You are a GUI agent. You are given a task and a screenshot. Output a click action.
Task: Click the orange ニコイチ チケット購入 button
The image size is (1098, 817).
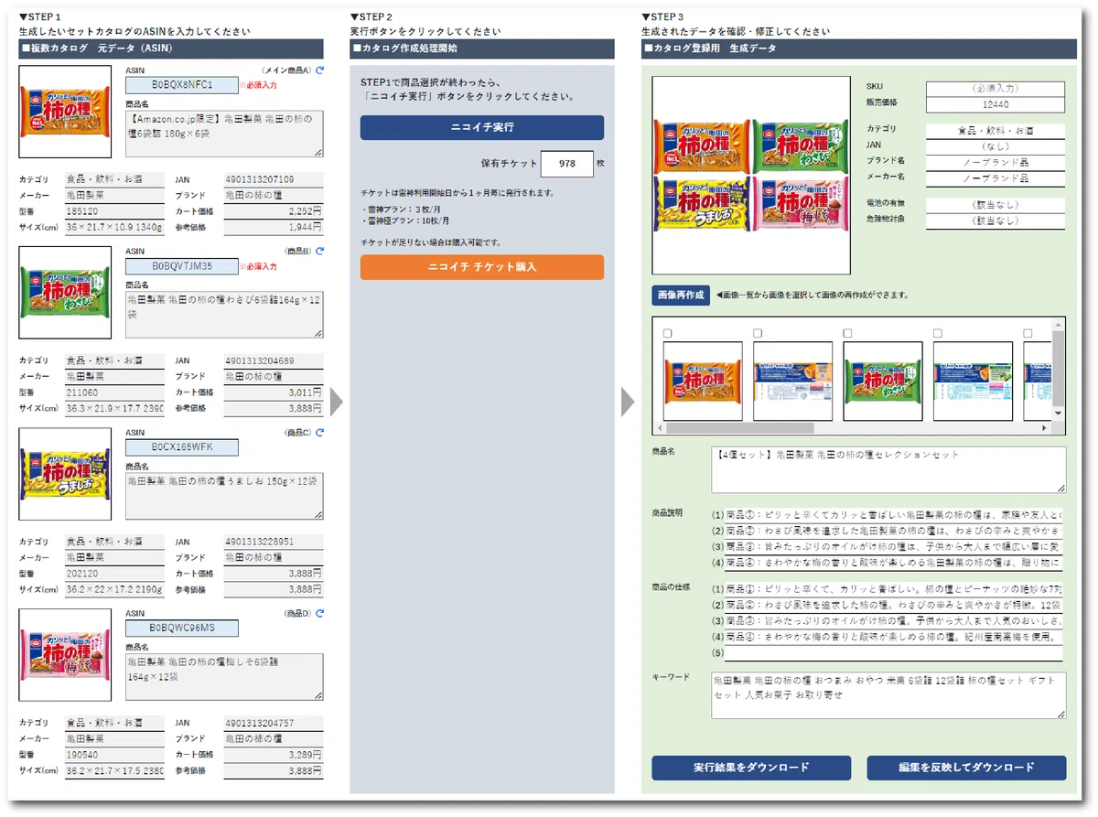tap(482, 267)
